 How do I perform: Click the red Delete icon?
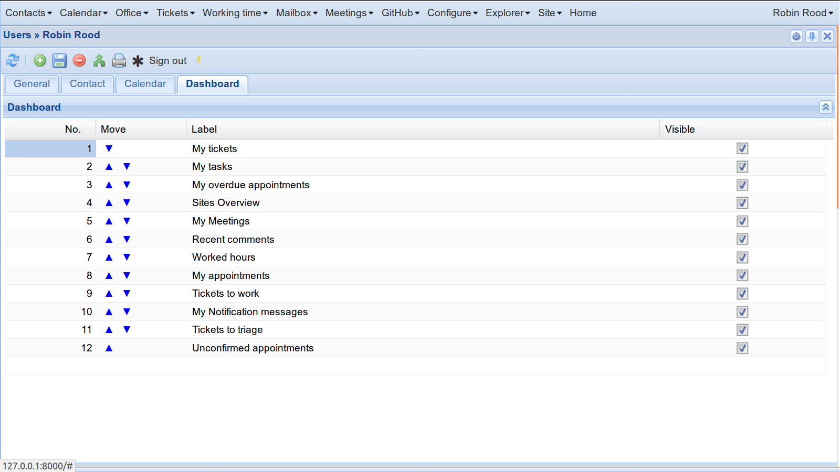pyautogui.click(x=79, y=60)
